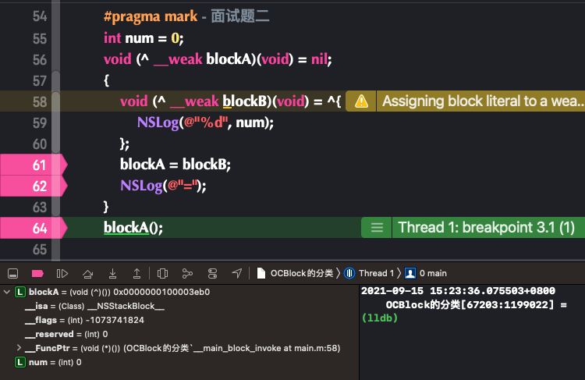Toggle breakpoint on line 62

point(34,186)
